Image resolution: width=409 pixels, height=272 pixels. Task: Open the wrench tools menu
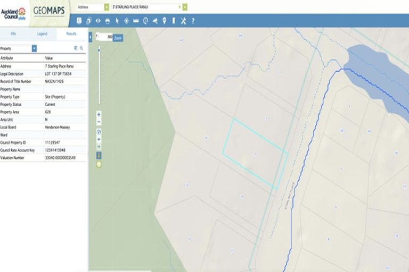pyautogui.click(x=183, y=21)
